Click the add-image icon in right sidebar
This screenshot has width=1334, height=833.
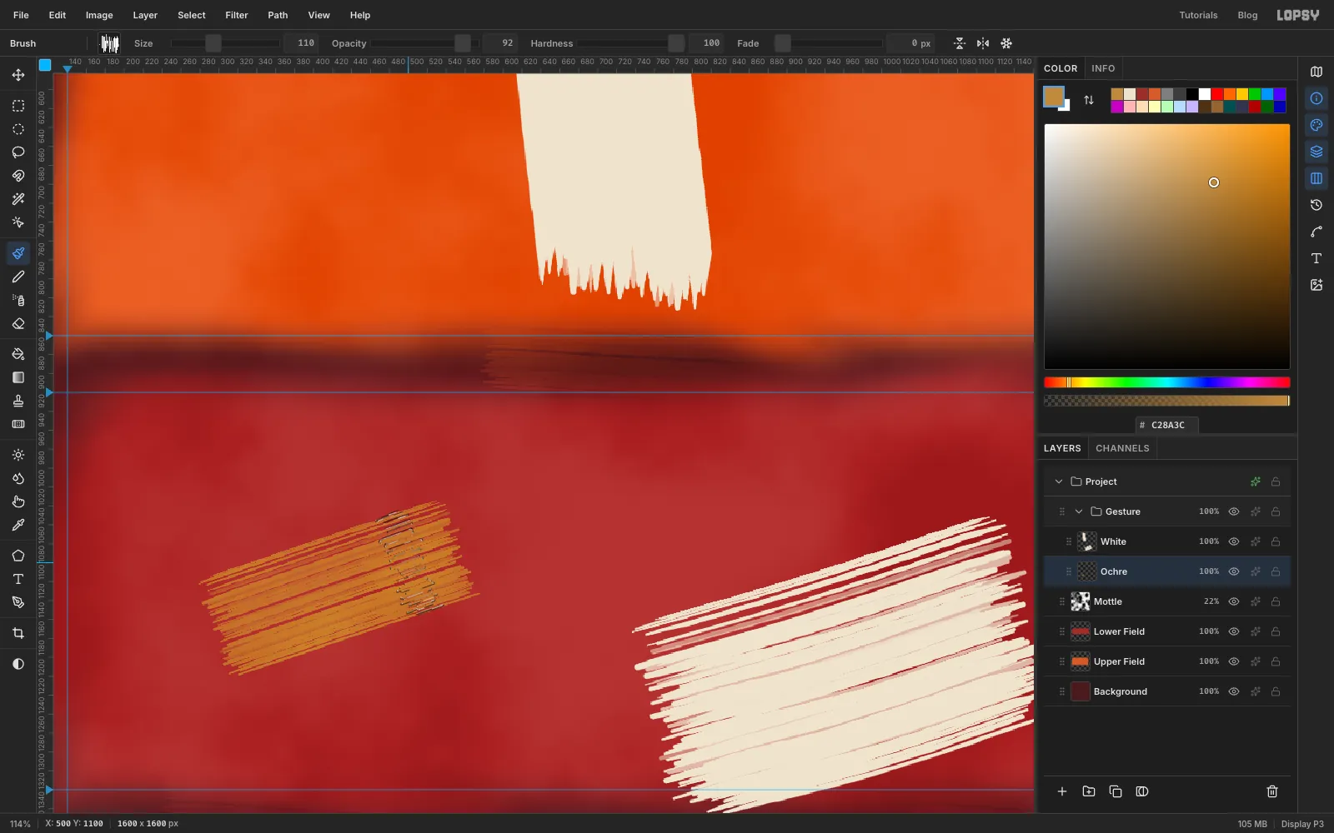[1316, 285]
